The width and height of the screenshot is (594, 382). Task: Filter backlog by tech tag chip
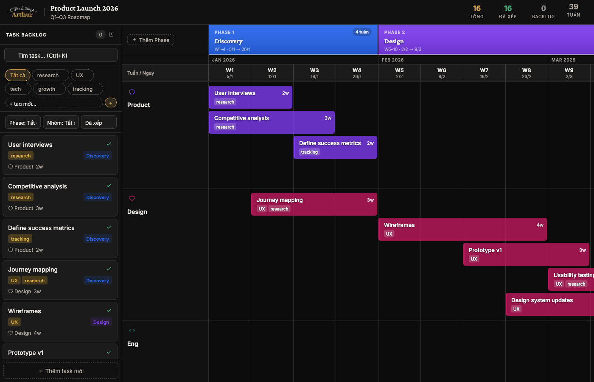tap(18, 89)
